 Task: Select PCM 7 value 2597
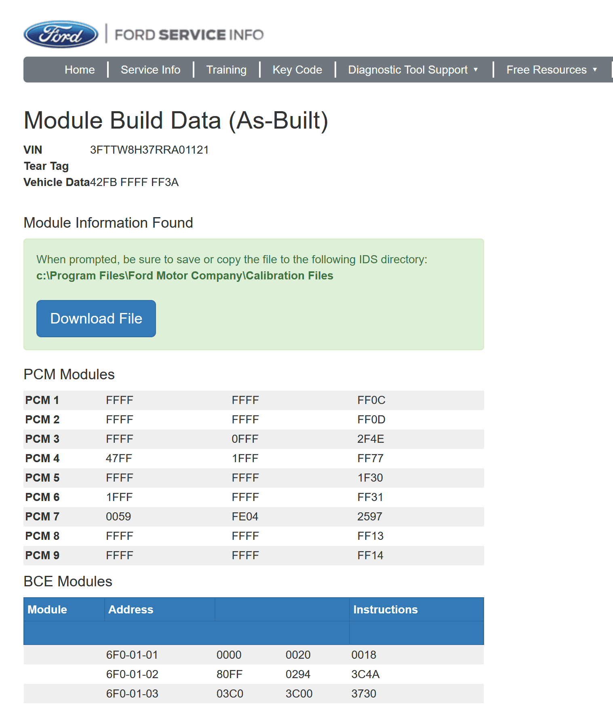[370, 517]
